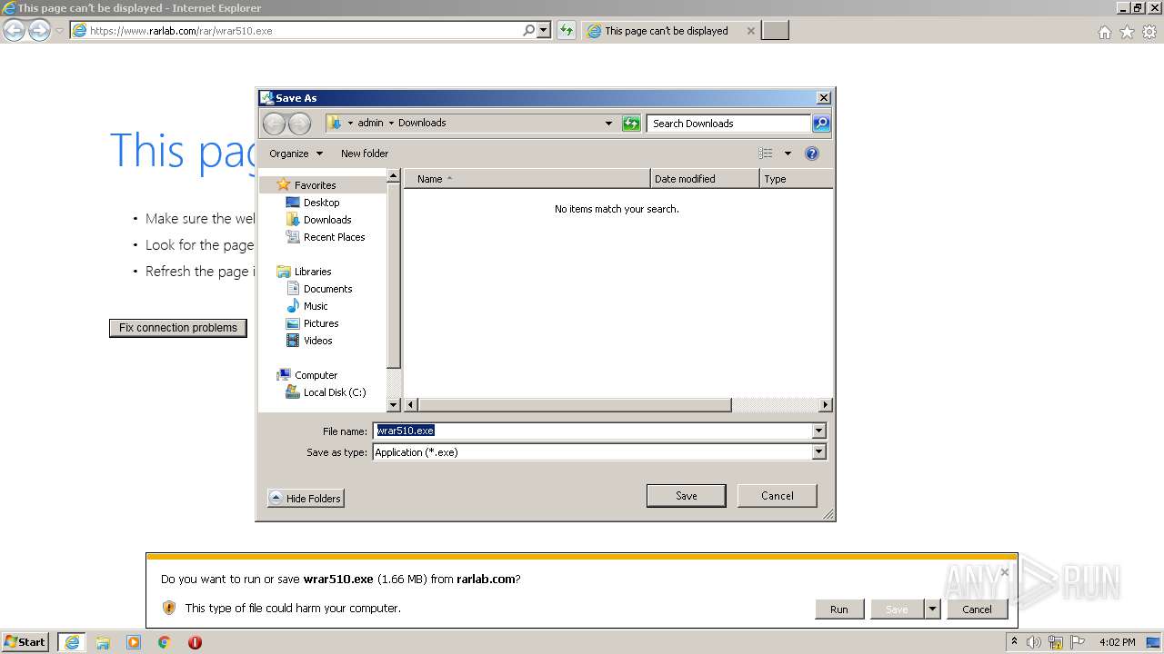Sort by the Date modified column header
1164x654 pixels.
[705, 179]
